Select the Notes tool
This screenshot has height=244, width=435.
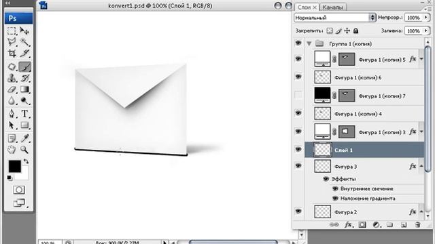(x=12, y=138)
